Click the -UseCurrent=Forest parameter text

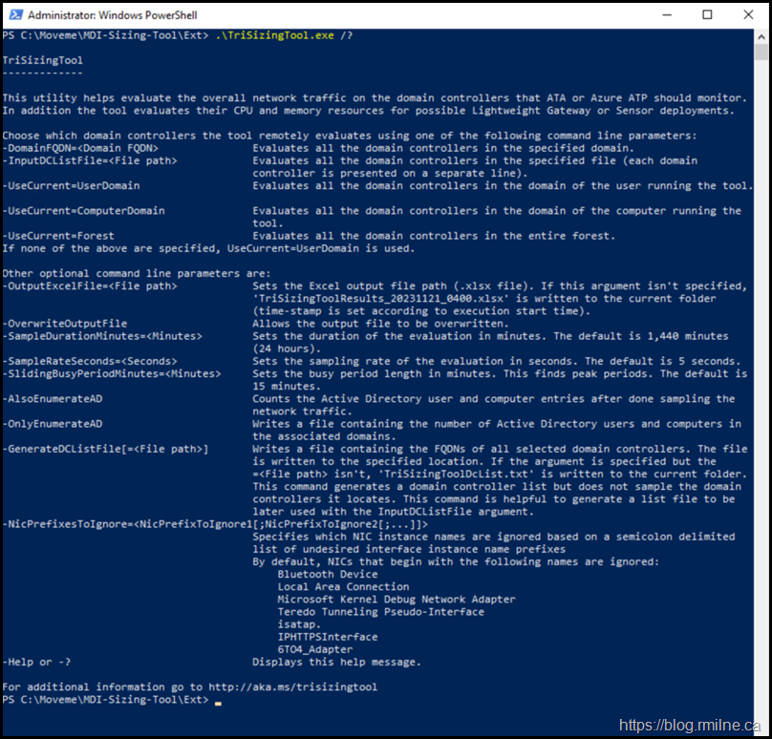click(x=58, y=236)
